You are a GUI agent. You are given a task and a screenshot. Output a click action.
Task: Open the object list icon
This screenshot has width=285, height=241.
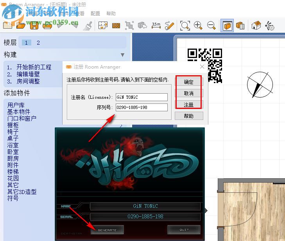tap(240, 25)
